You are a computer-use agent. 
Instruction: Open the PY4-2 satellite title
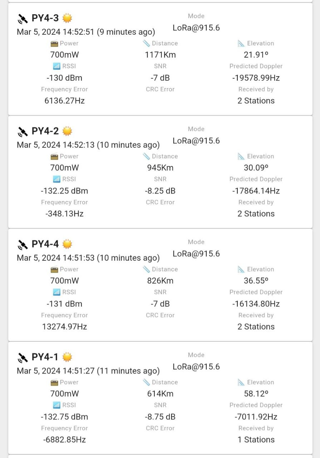[x=45, y=131]
